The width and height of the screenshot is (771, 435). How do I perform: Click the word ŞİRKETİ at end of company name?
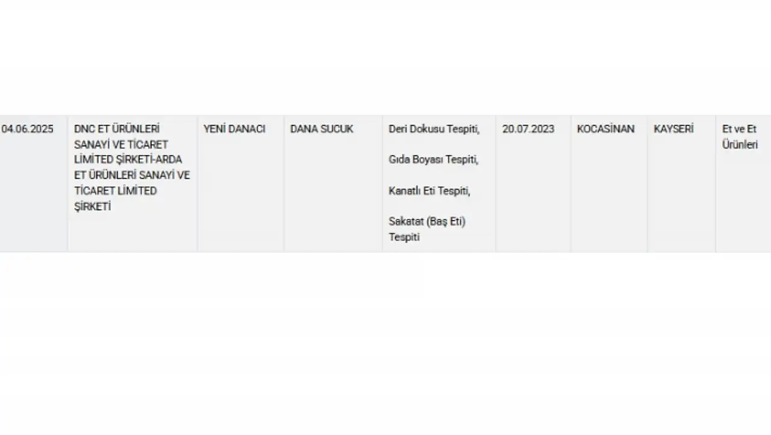[x=93, y=206]
